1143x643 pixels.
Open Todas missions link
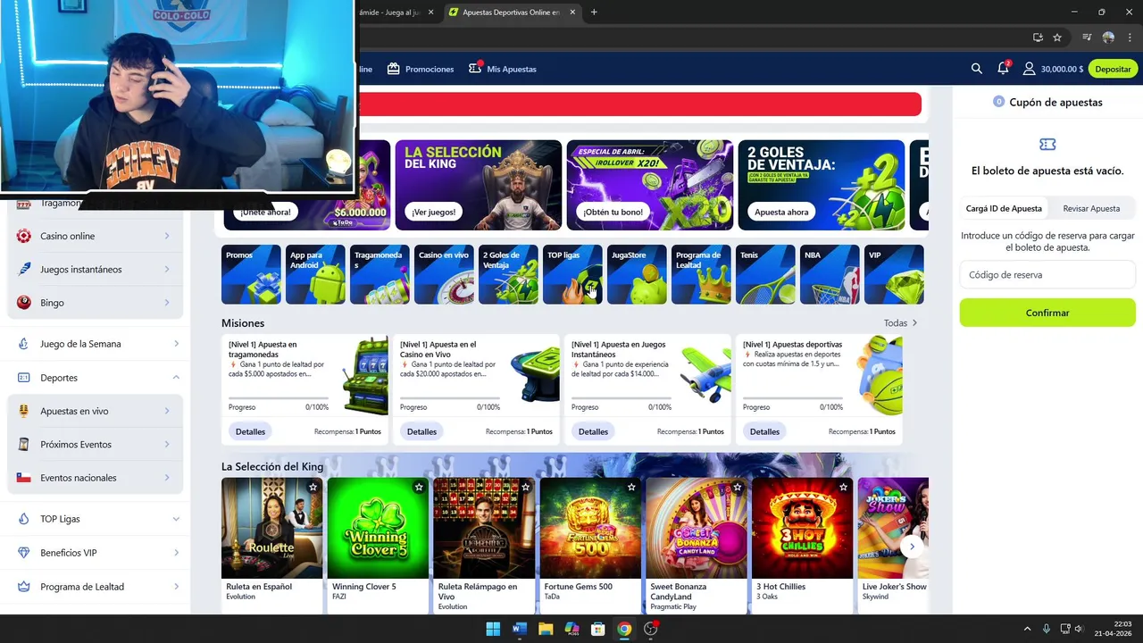900,323
